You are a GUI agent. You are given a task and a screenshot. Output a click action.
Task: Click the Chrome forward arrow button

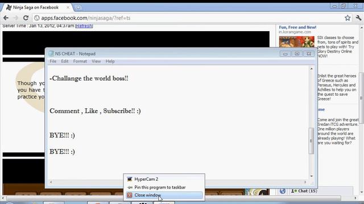16,18
